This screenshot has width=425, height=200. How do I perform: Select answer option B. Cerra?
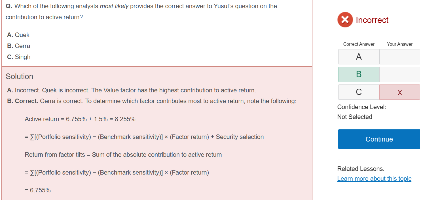coord(19,46)
